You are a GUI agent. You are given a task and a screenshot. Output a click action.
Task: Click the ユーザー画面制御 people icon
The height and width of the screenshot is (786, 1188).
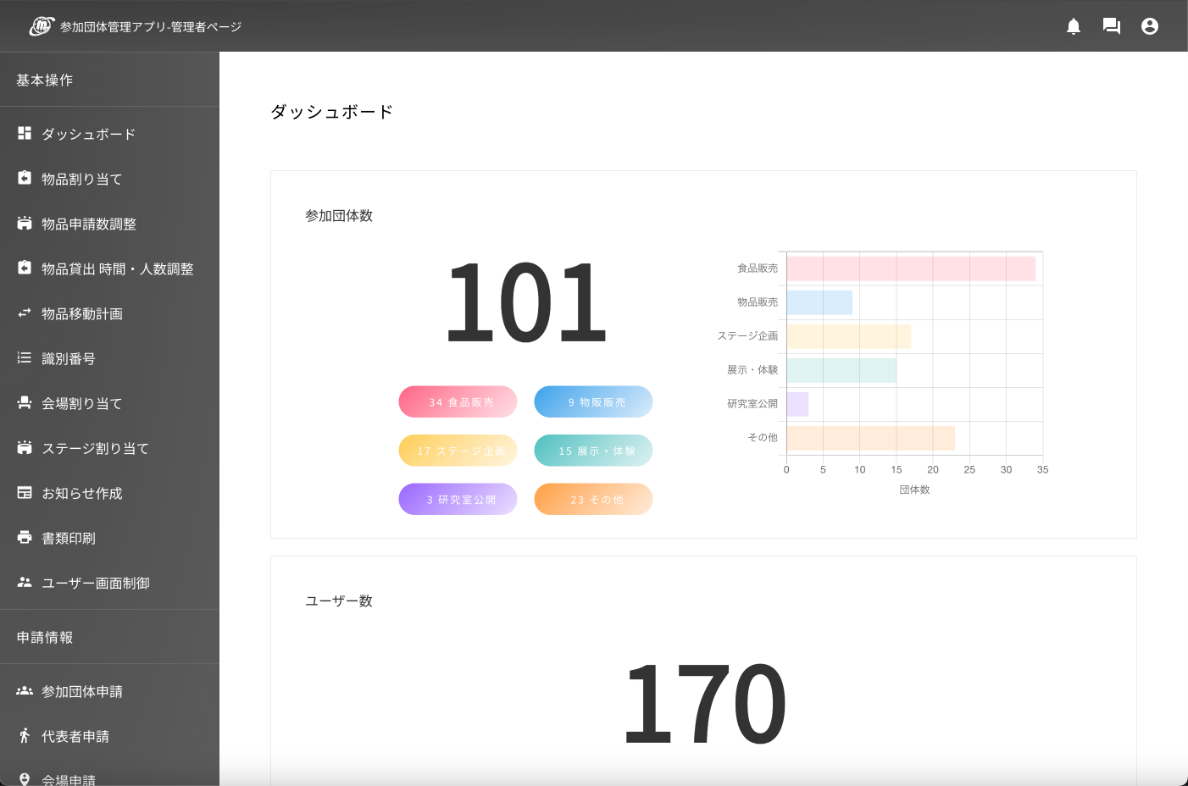(x=25, y=583)
